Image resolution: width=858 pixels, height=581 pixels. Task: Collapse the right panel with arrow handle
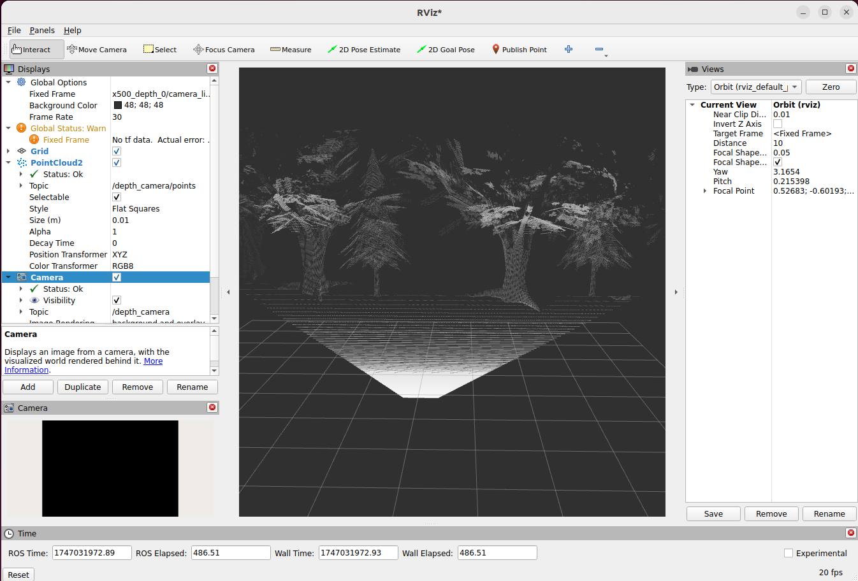[676, 292]
